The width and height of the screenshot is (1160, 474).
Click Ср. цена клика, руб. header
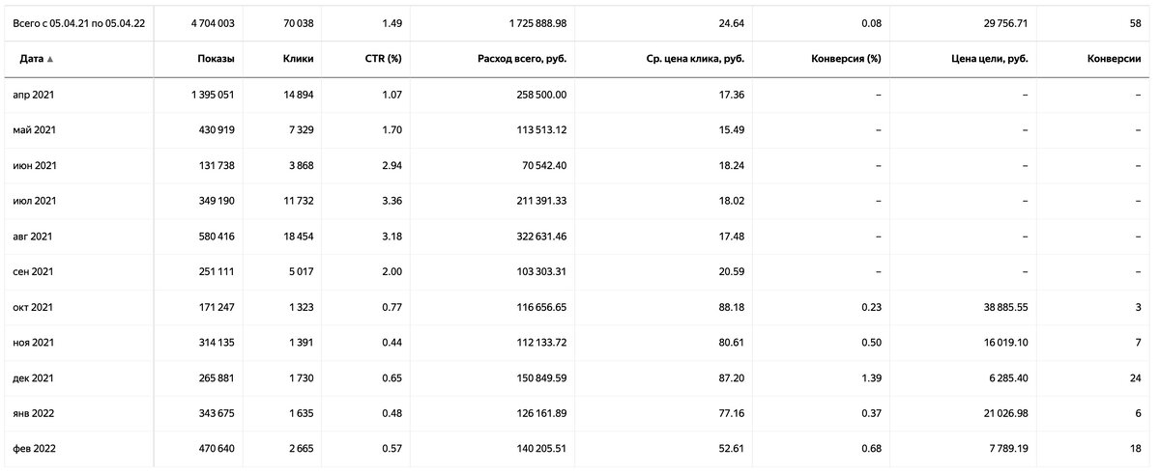click(695, 59)
